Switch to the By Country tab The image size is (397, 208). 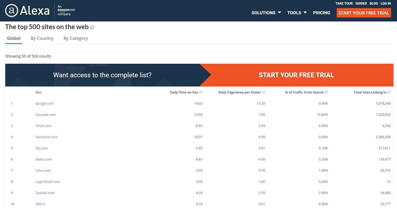tap(42, 39)
